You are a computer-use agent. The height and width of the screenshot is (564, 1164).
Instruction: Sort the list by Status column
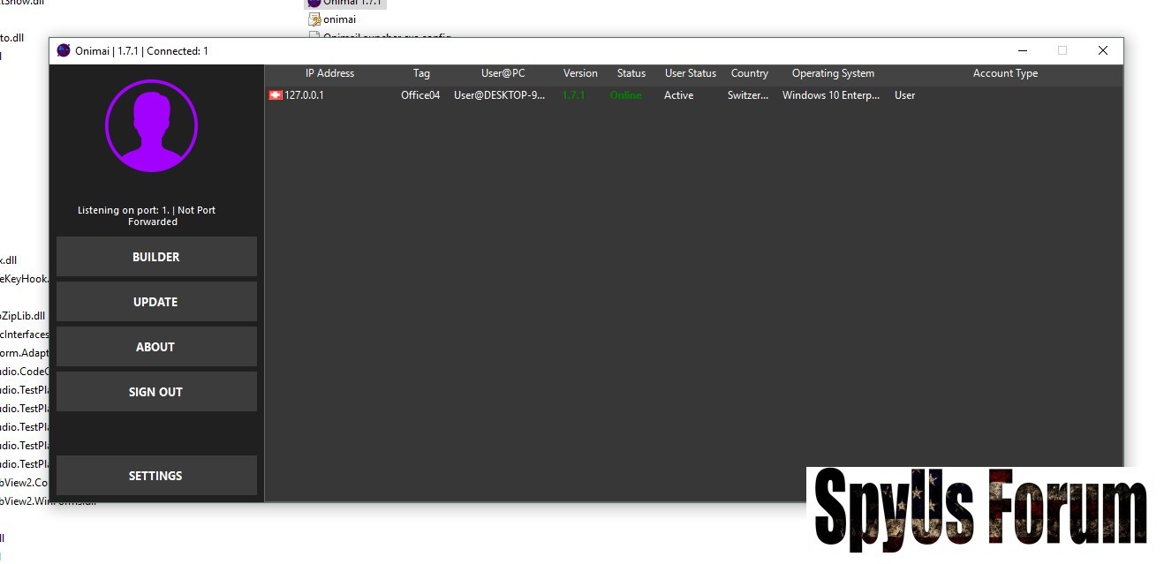pyautogui.click(x=631, y=73)
